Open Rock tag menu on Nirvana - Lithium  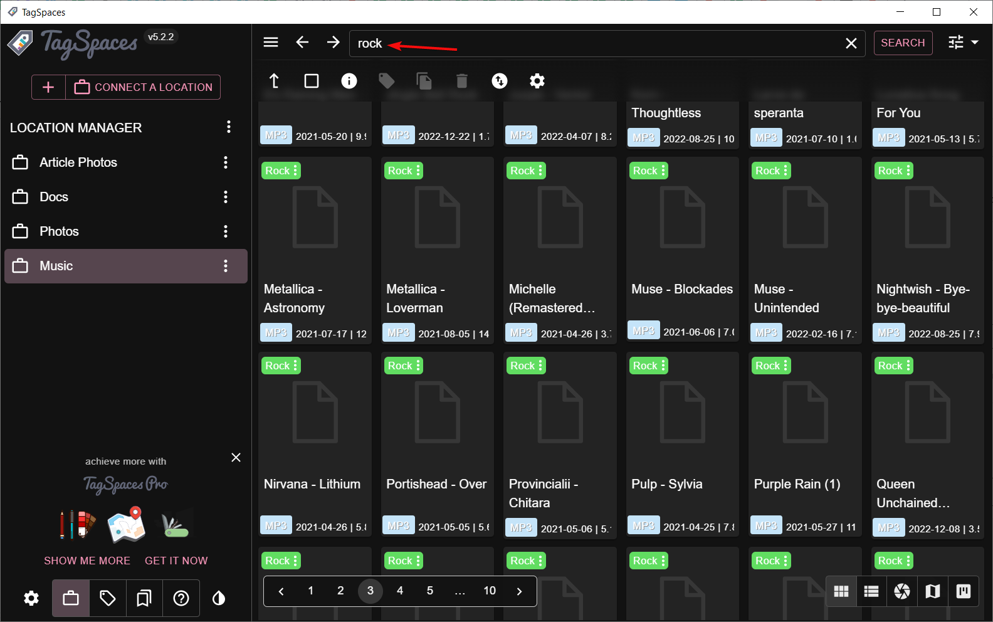click(x=295, y=366)
